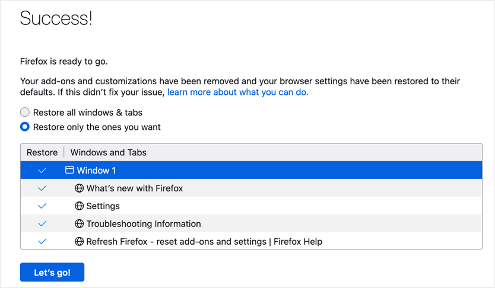Select Restore all windows & tabs option
This screenshot has height=288, width=495.
(25, 112)
